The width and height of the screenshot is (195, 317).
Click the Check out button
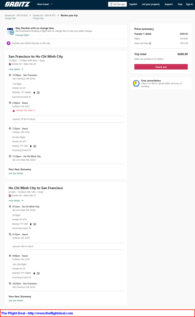pos(161,67)
